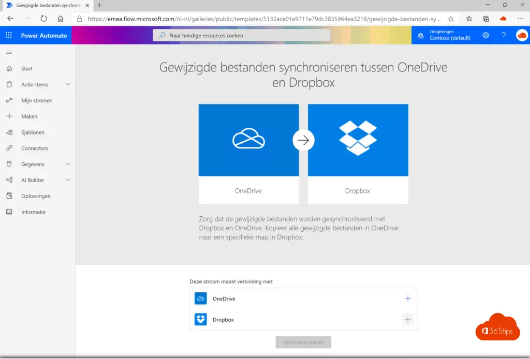Image resolution: width=530 pixels, height=359 pixels.
Task: Select Maken in the sidebar
Action: (x=29, y=116)
